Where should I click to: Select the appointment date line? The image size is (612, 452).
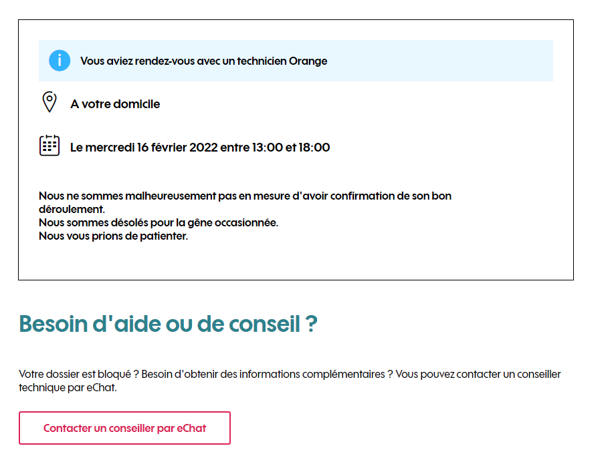coord(201,148)
